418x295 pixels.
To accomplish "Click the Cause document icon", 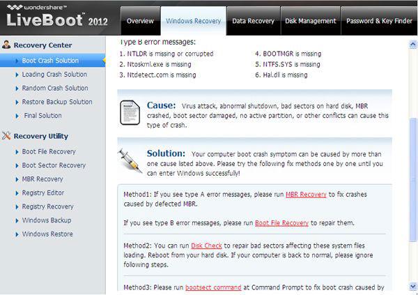I will click(130, 112).
